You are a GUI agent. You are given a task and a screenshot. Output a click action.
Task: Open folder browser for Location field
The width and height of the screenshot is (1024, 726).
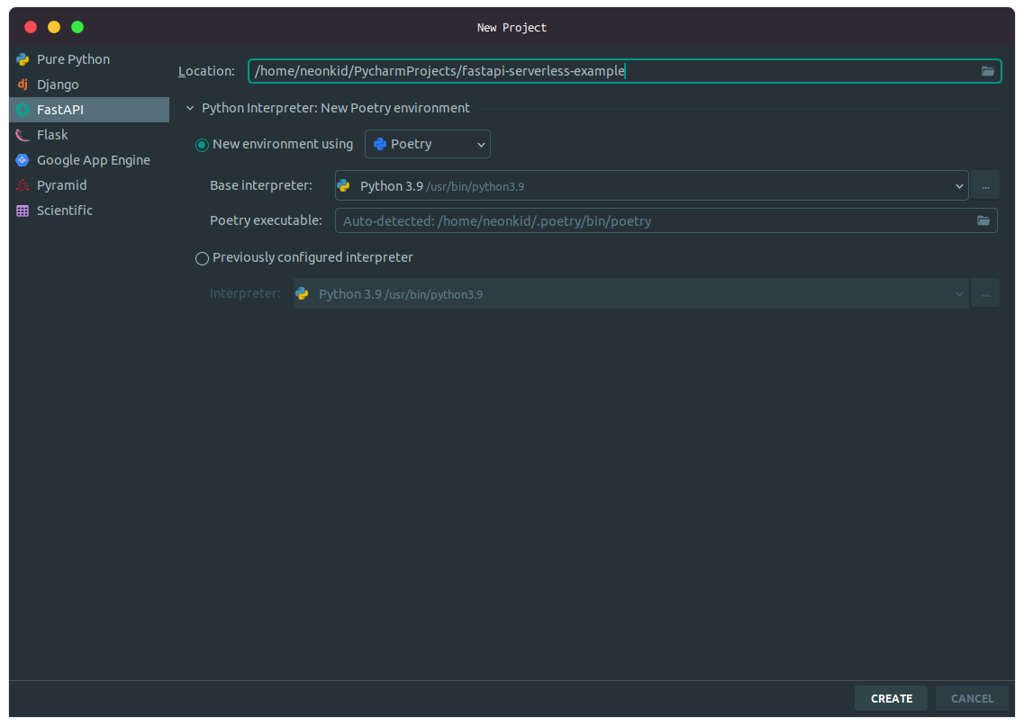(988, 70)
